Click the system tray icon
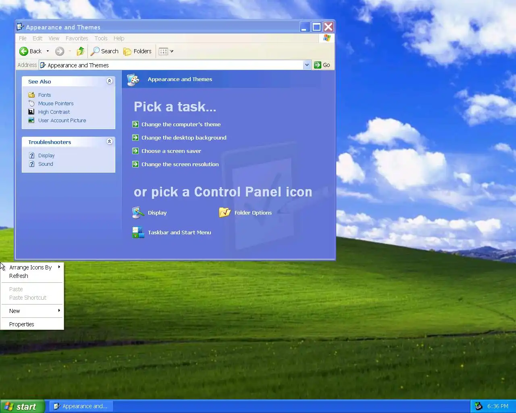Image resolution: width=516 pixels, height=413 pixels. click(x=479, y=406)
